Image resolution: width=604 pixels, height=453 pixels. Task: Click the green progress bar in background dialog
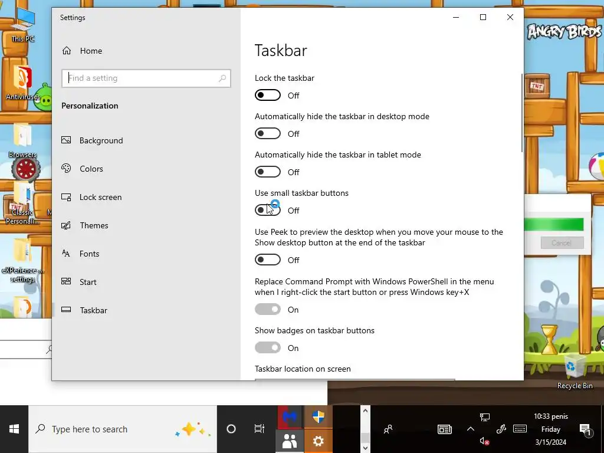554,224
